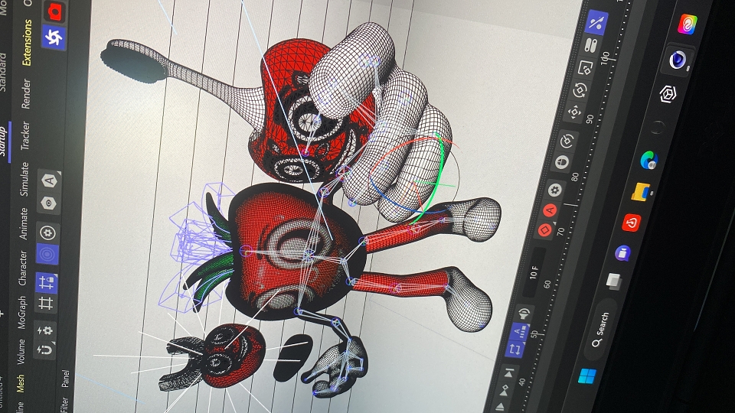The height and width of the screenshot is (413, 735).
Task: Click frame 70 on the timeline ruler
Action: [561, 231]
